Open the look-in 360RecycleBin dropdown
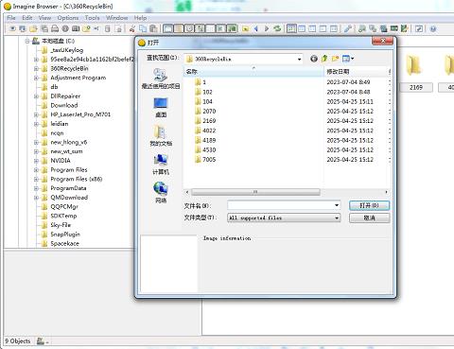 click(299, 59)
